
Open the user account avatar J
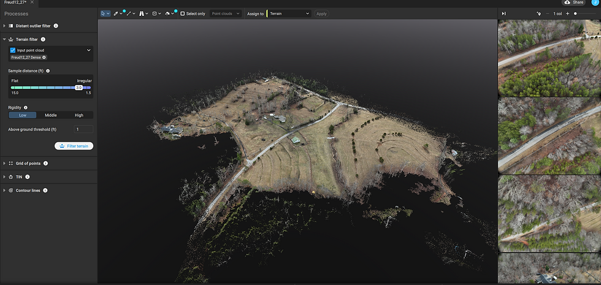[595, 2]
